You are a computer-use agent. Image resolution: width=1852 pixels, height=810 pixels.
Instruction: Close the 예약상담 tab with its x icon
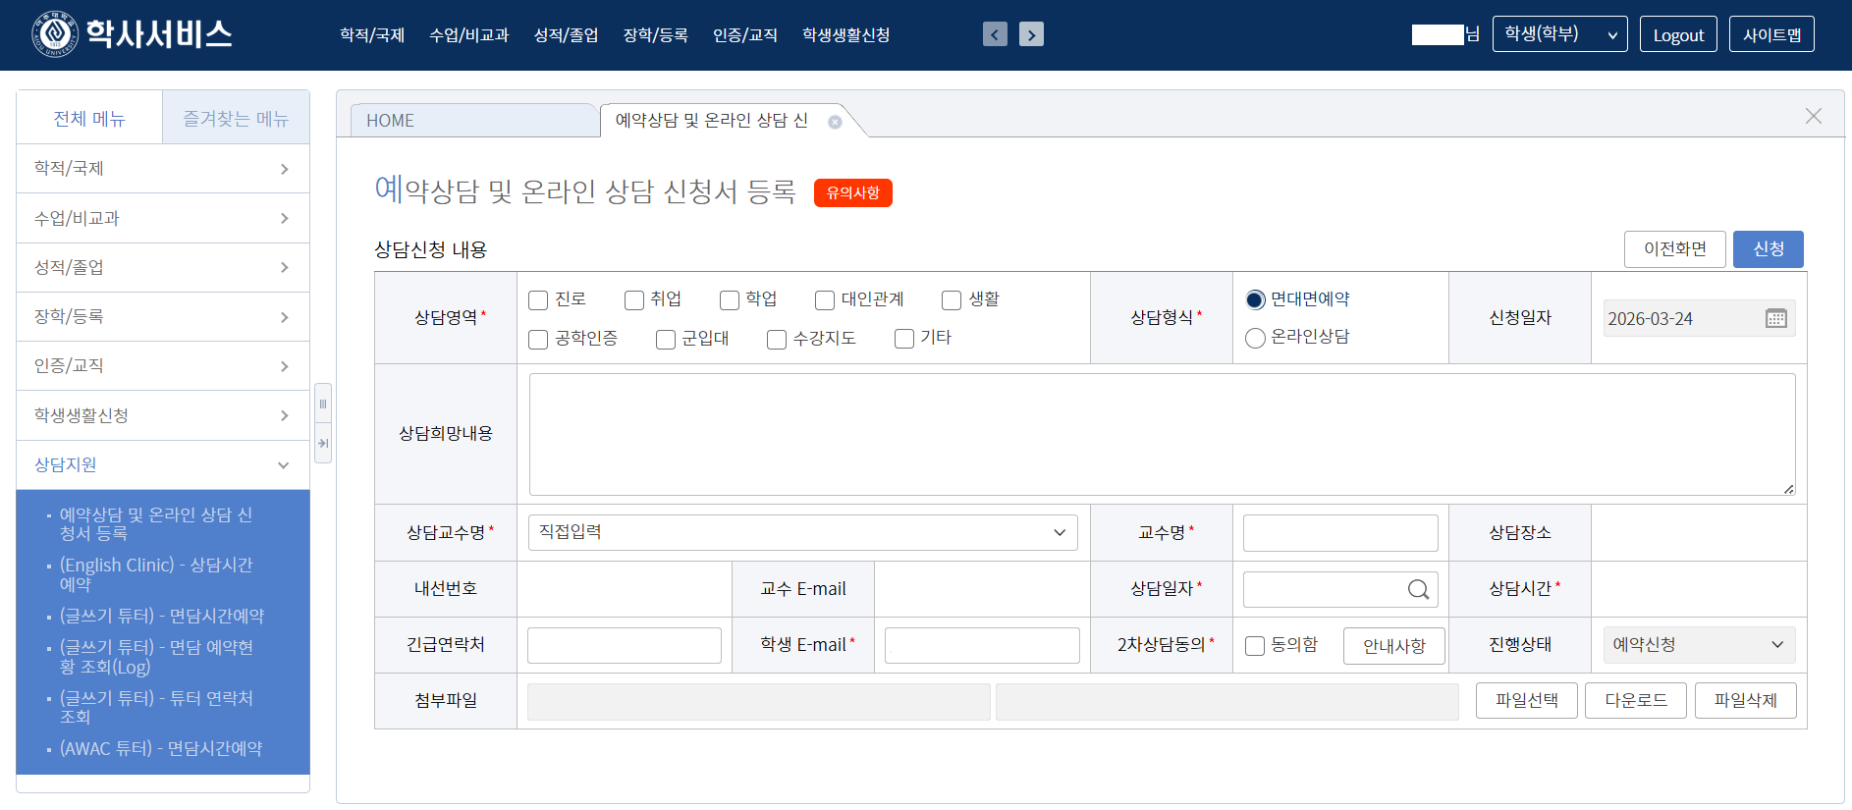[835, 122]
